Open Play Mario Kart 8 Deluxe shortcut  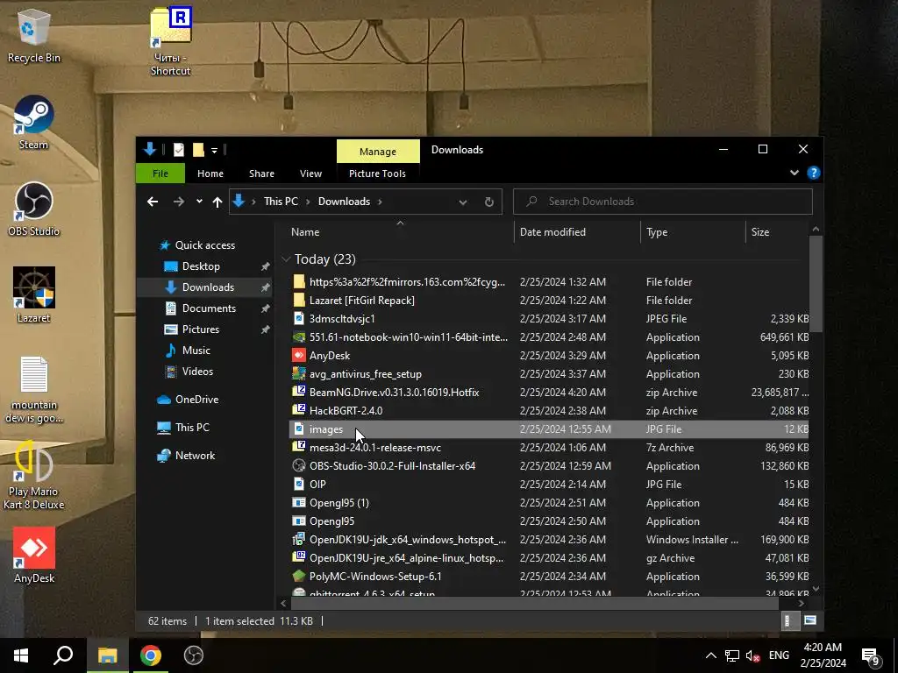pyautogui.click(x=34, y=475)
